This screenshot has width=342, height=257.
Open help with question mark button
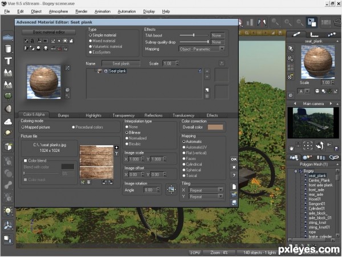point(234,175)
